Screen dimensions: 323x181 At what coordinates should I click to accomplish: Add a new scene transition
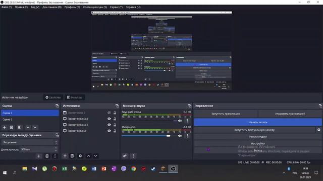coord(39,156)
